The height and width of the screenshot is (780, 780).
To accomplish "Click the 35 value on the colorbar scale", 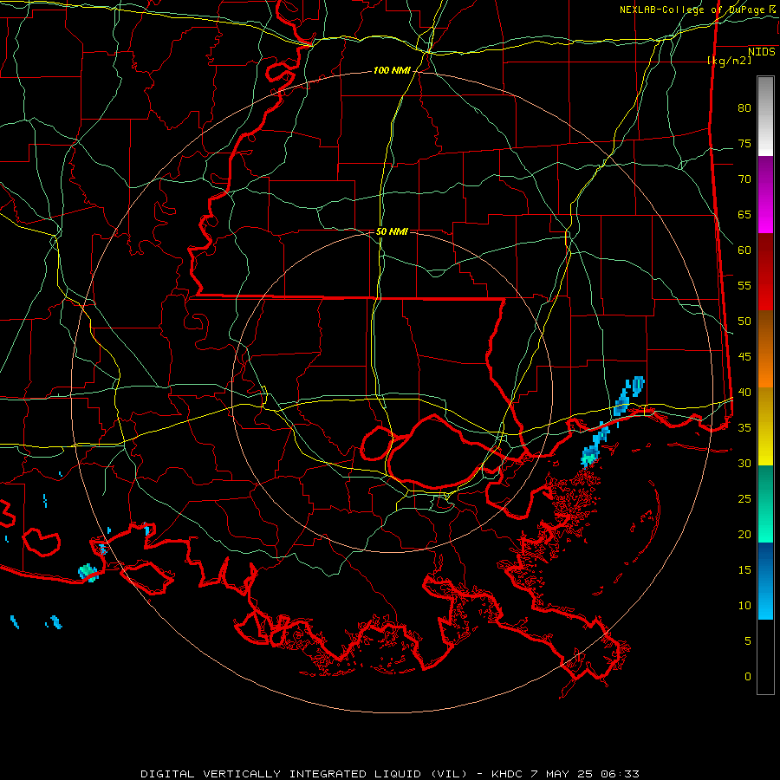I will point(744,428).
